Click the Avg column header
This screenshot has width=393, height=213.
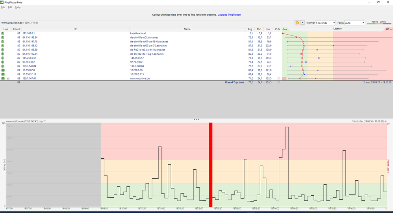pyautogui.click(x=250, y=29)
